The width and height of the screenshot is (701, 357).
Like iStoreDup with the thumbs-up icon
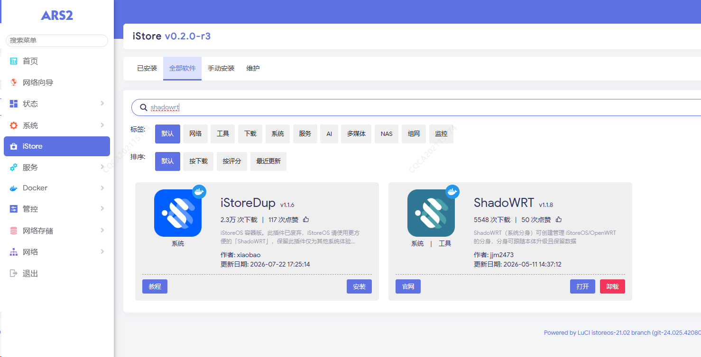point(306,219)
